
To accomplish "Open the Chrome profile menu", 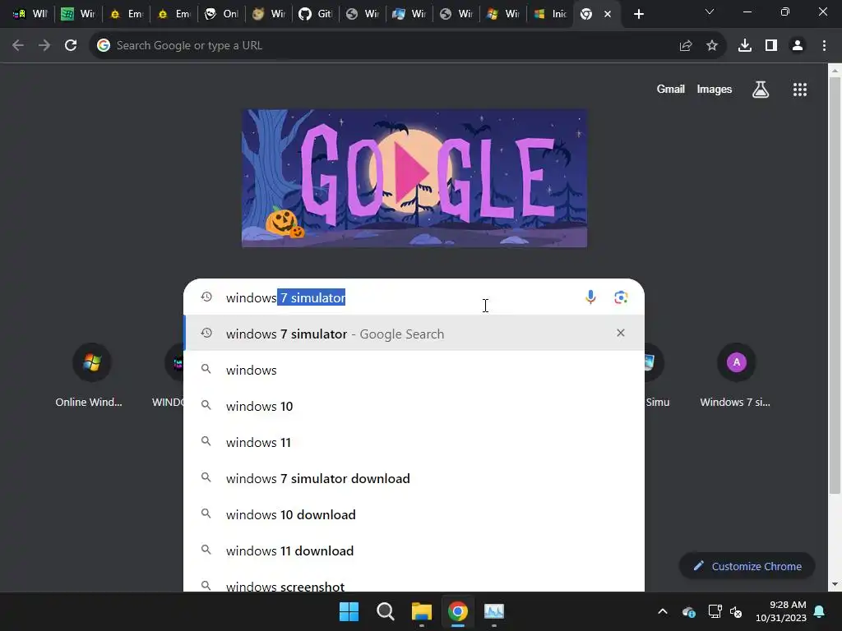I will (798, 46).
